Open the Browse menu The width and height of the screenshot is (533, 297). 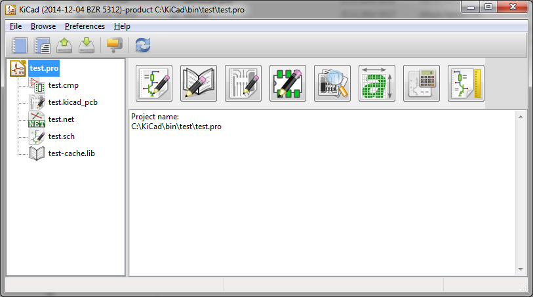point(43,26)
